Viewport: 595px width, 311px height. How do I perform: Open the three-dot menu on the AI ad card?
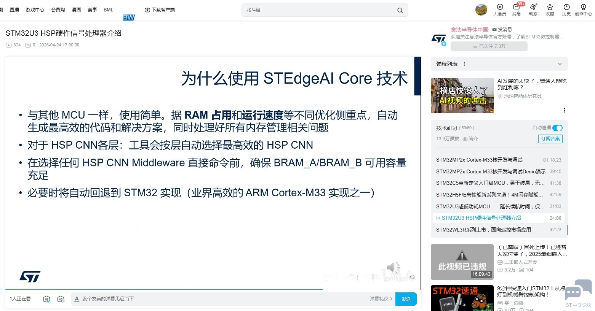click(x=564, y=110)
